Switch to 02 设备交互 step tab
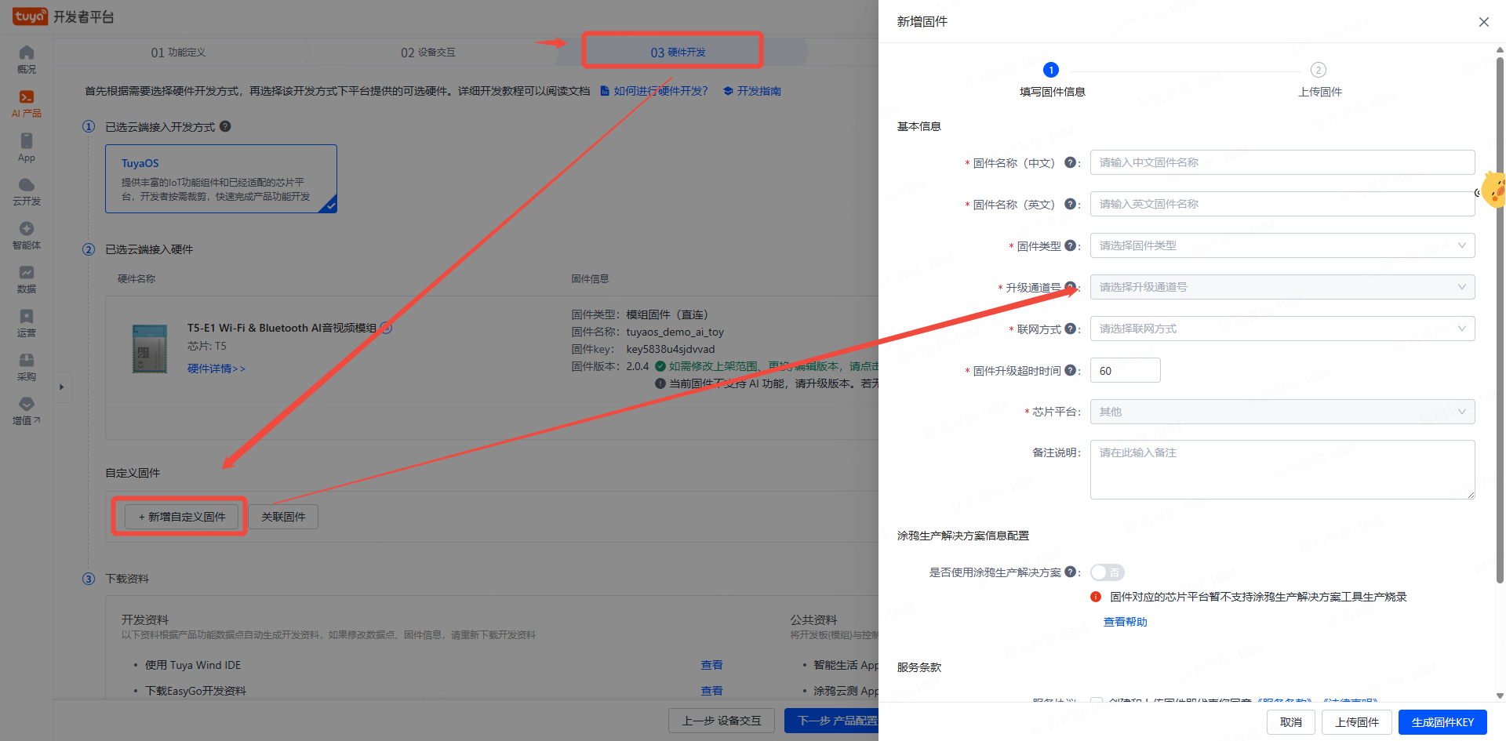 428,53
